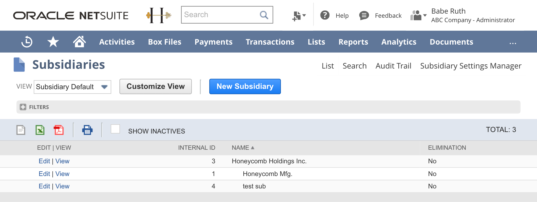
Task: Click Babe Ruth user name
Action: point(448,11)
